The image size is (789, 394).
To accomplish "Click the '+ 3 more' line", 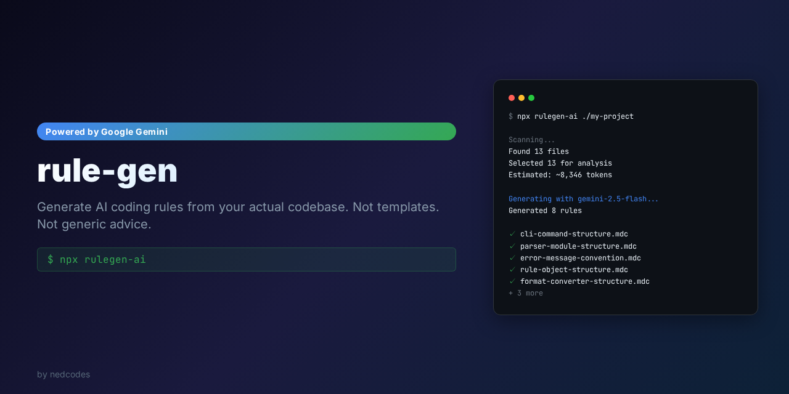I will coord(526,293).
